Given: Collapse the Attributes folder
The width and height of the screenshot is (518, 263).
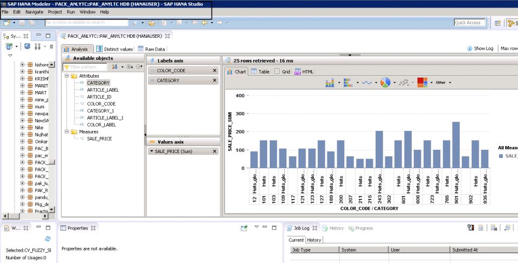Looking at the screenshot, I should point(67,76).
